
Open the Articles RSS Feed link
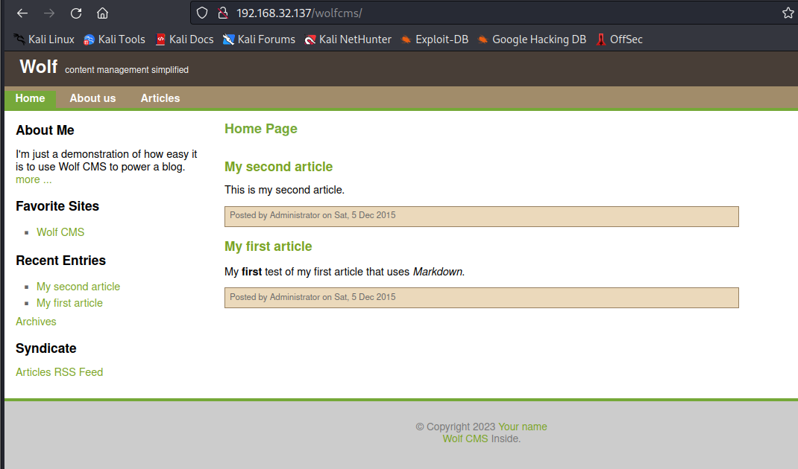point(60,372)
